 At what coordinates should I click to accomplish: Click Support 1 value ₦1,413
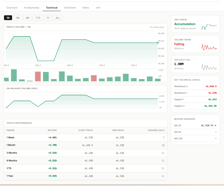click(212, 99)
